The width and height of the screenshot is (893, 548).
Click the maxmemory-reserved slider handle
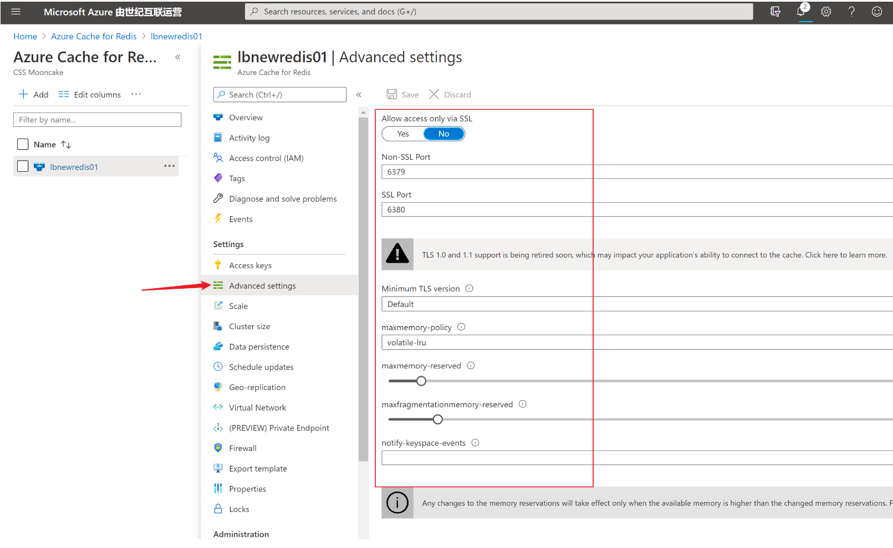[x=421, y=381]
